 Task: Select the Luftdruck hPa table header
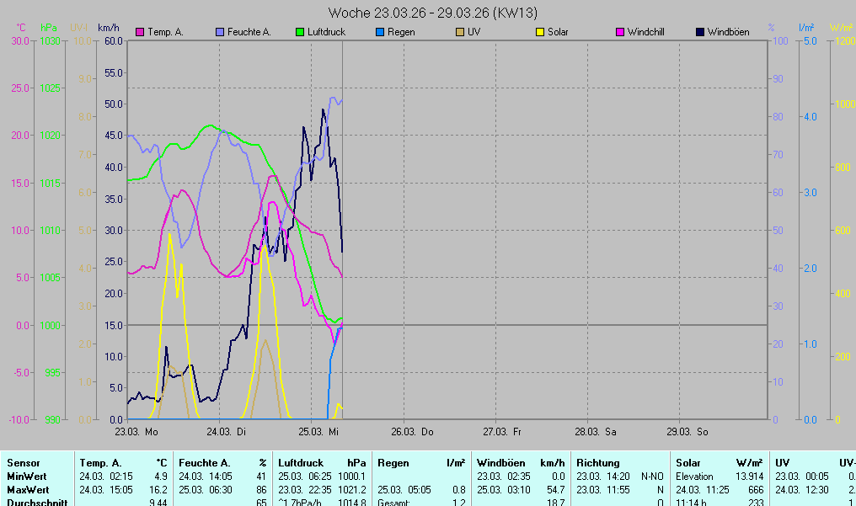[x=322, y=463]
